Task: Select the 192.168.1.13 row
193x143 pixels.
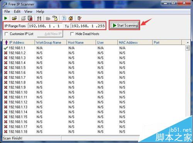Action: pos(94,107)
